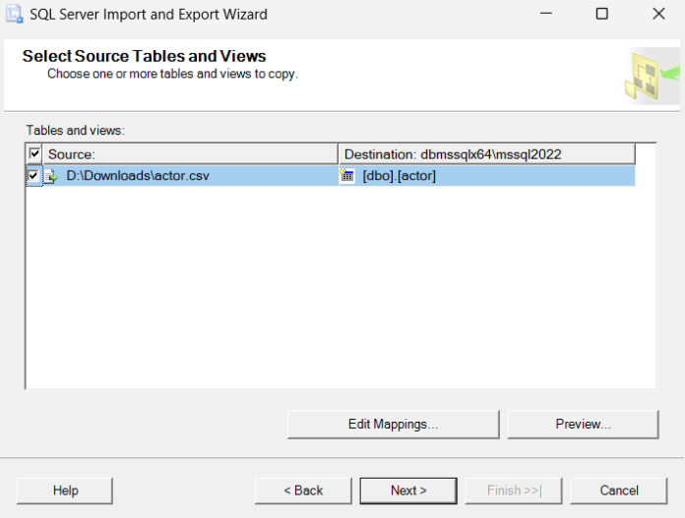The height and width of the screenshot is (518, 685).
Task: Maximize the wizard window
Action: (x=601, y=15)
